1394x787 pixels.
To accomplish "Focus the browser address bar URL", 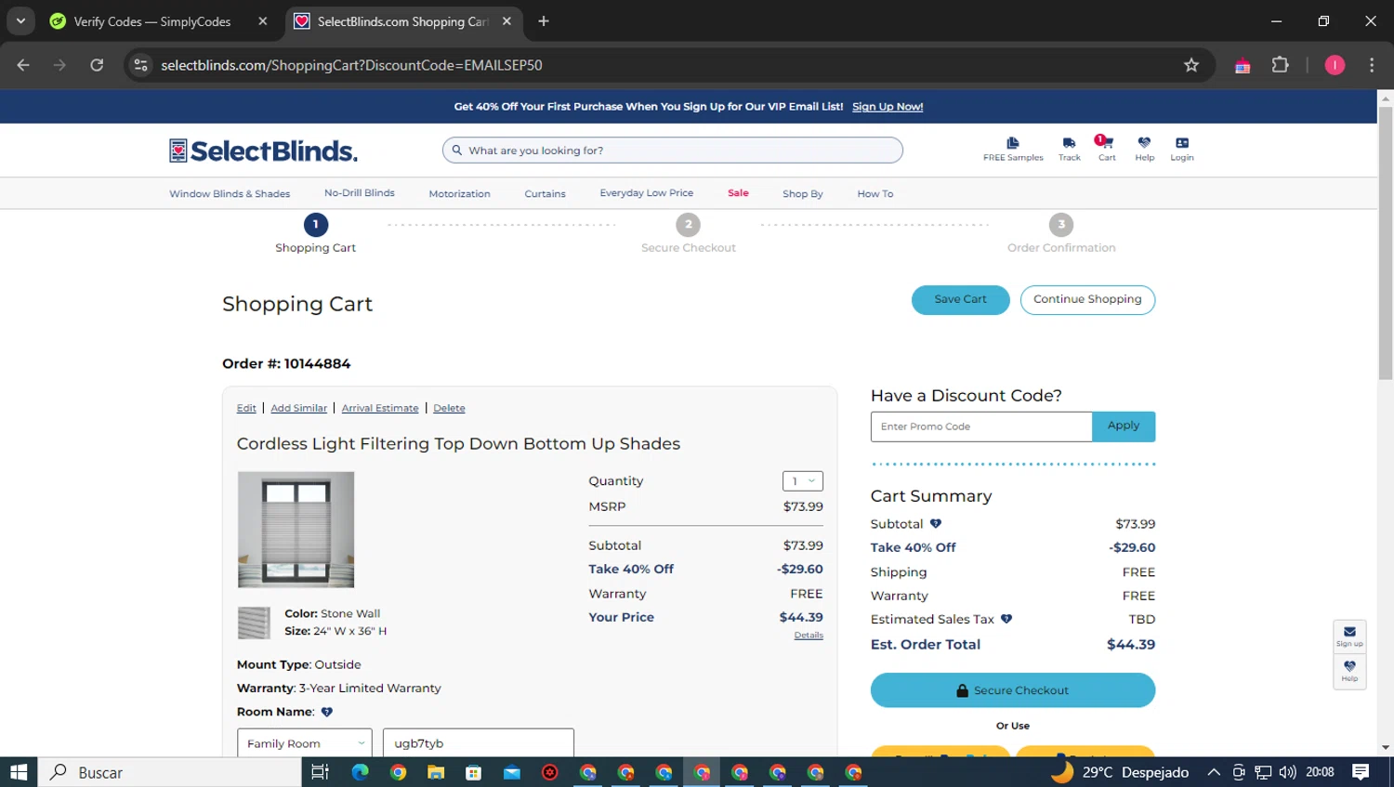I will click(351, 65).
